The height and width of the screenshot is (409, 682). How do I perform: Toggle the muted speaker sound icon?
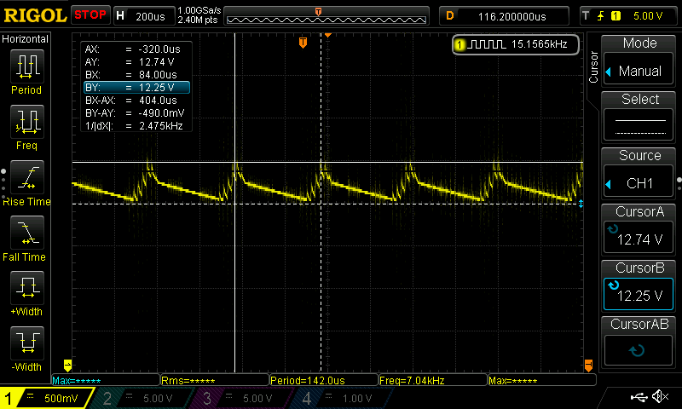660,396
